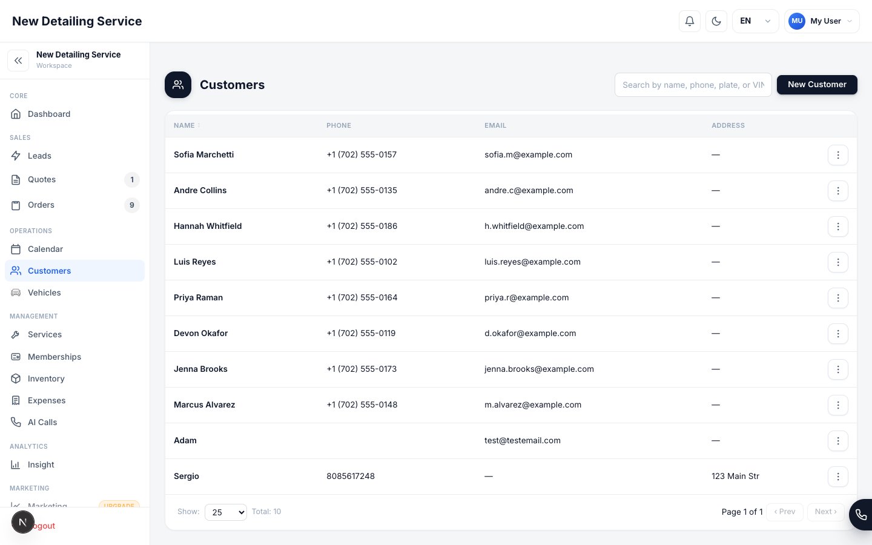Click the Quotes document icon
Screen dimensions: 872x545
click(x=16, y=179)
